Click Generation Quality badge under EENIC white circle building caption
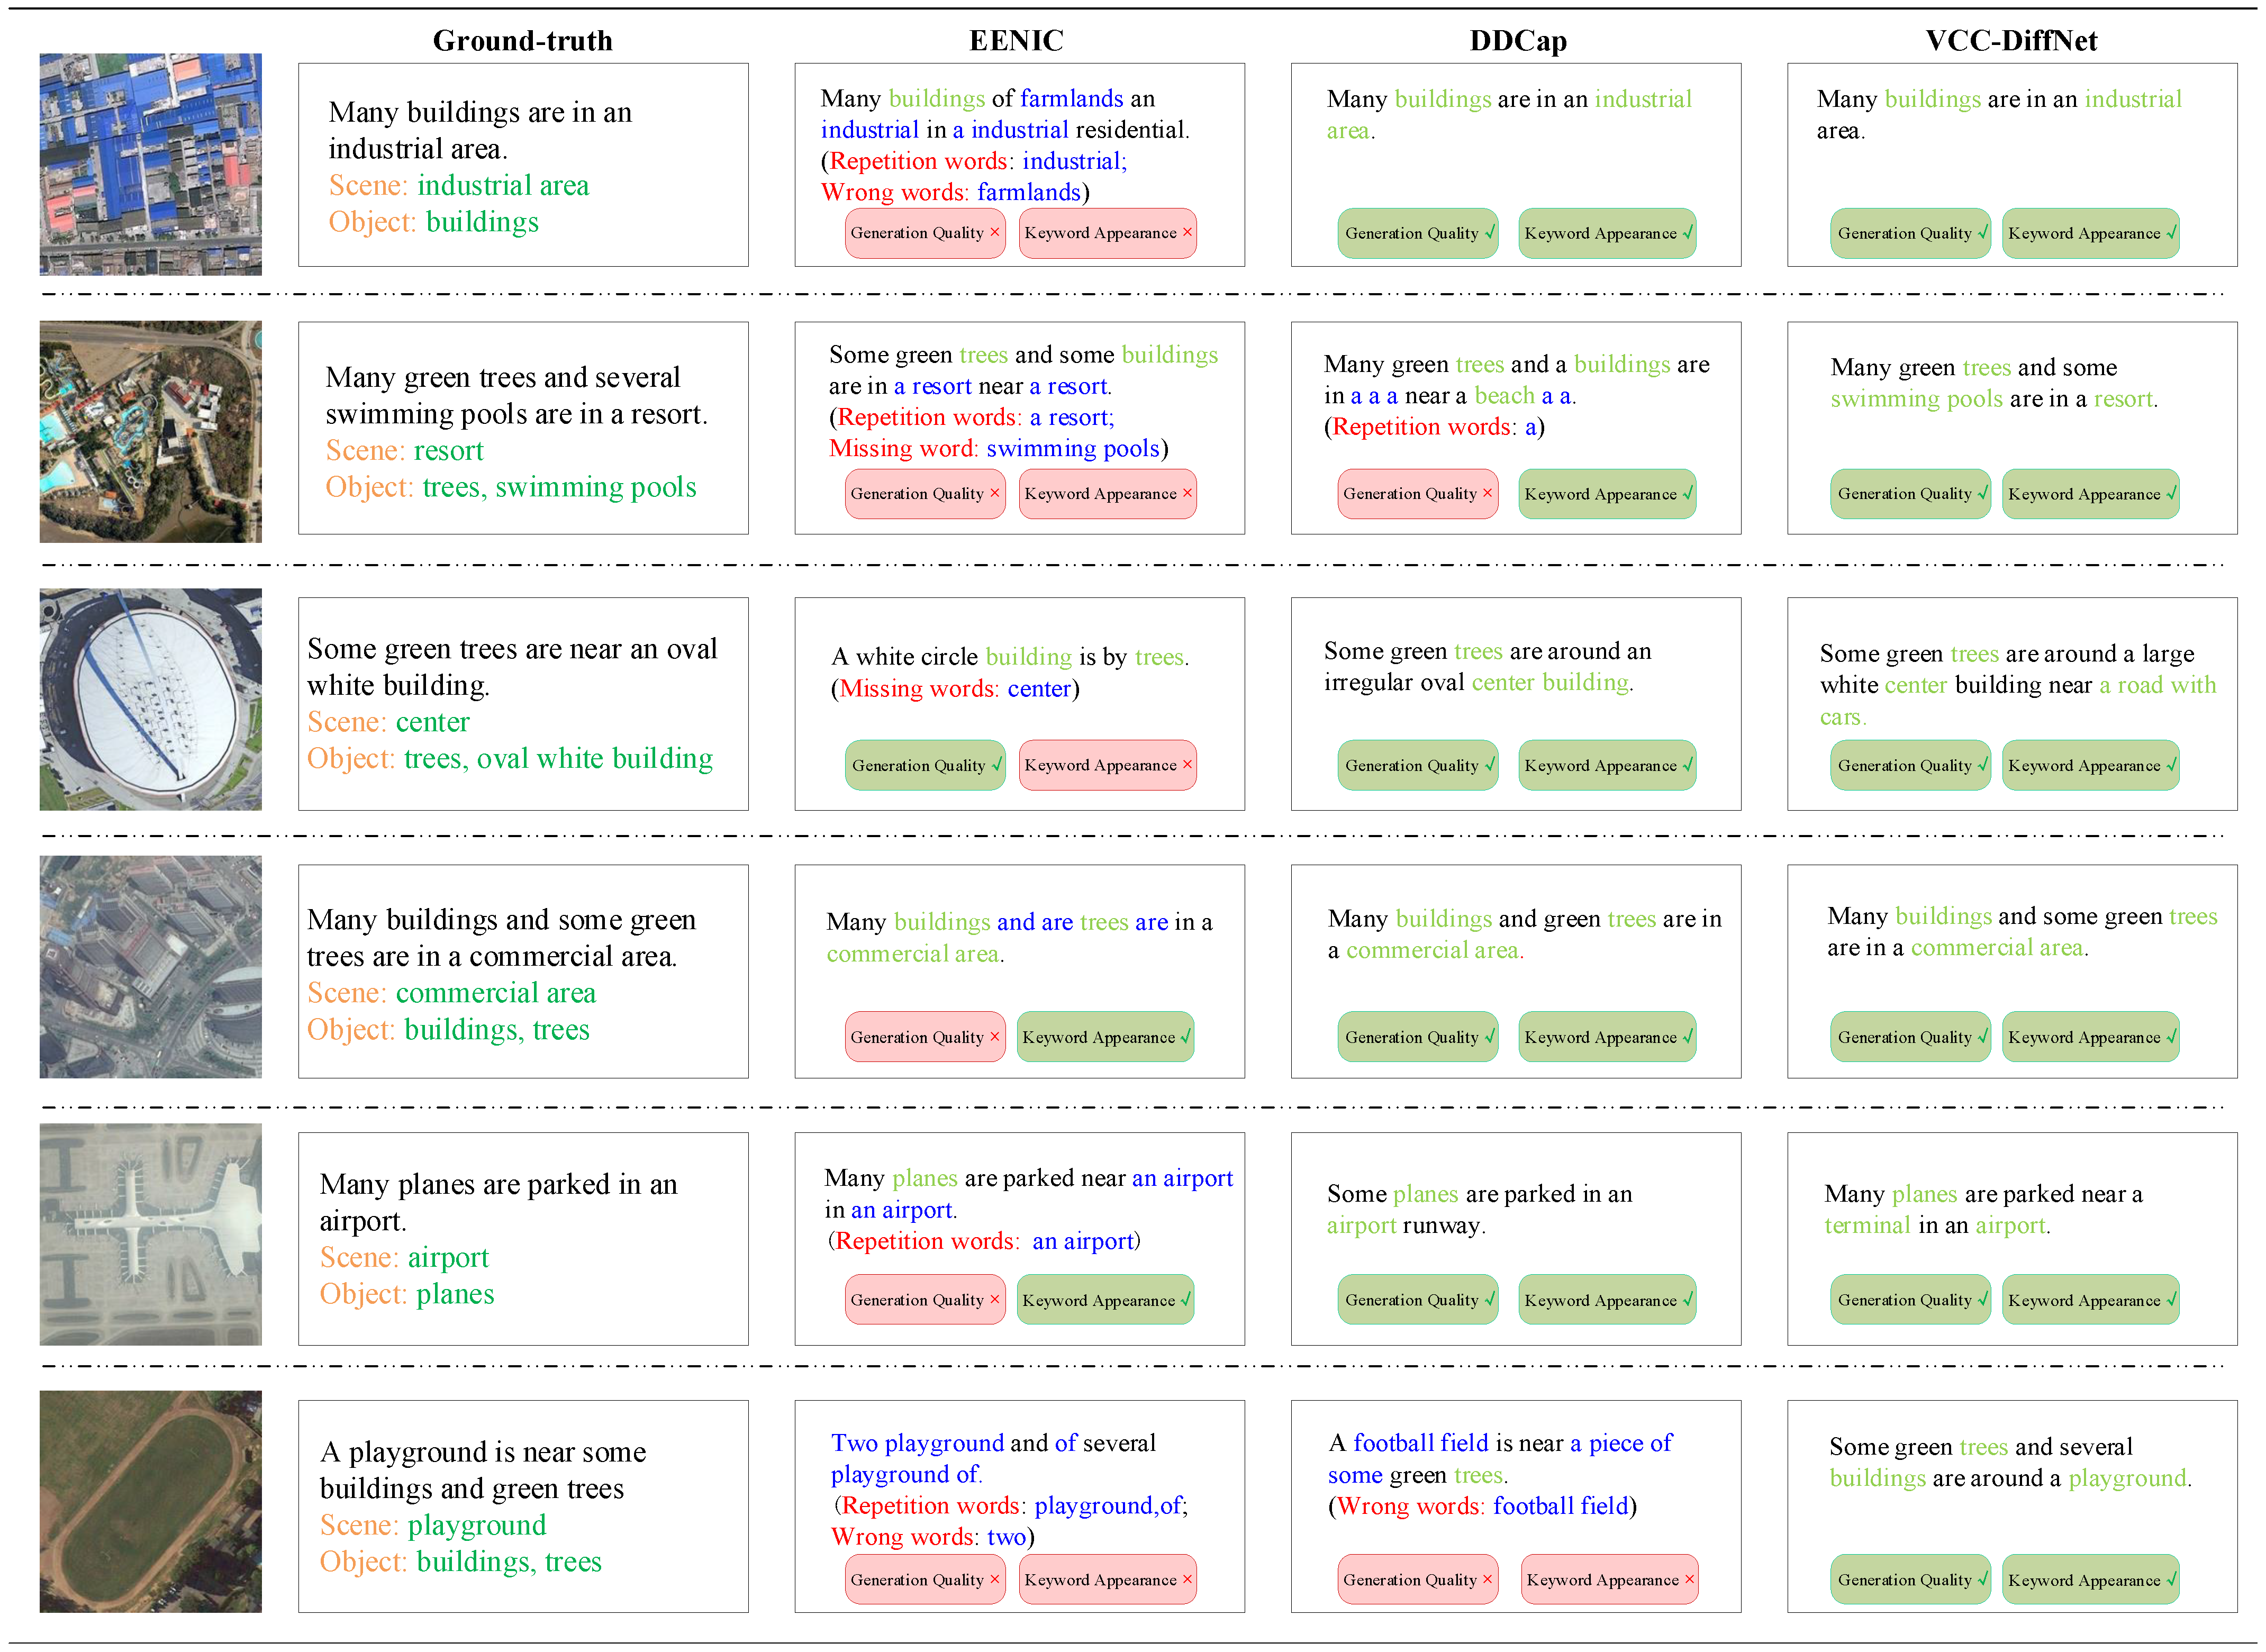Screen dimensions: 2266x1652 click(925, 765)
